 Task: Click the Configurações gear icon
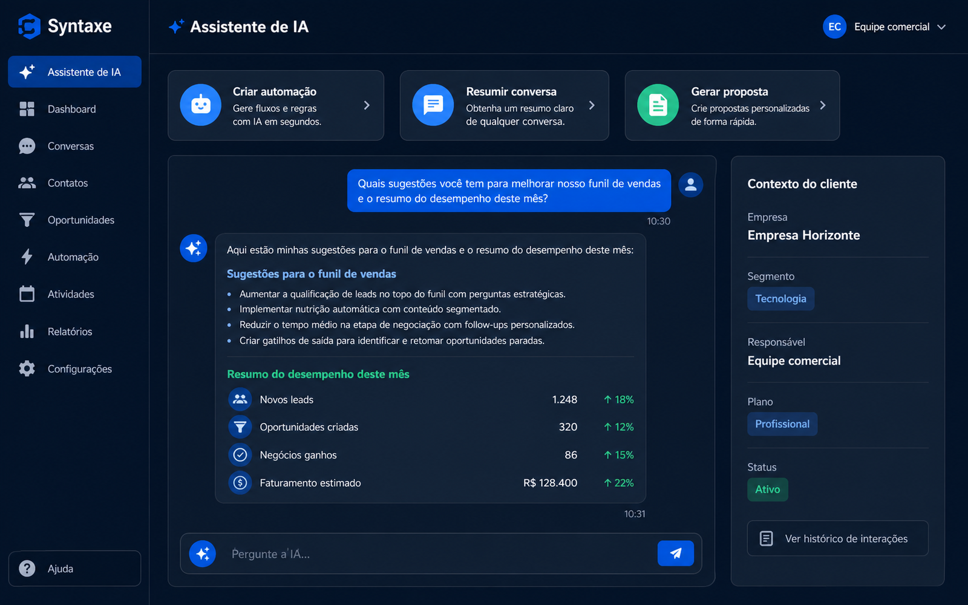pyautogui.click(x=27, y=368)
